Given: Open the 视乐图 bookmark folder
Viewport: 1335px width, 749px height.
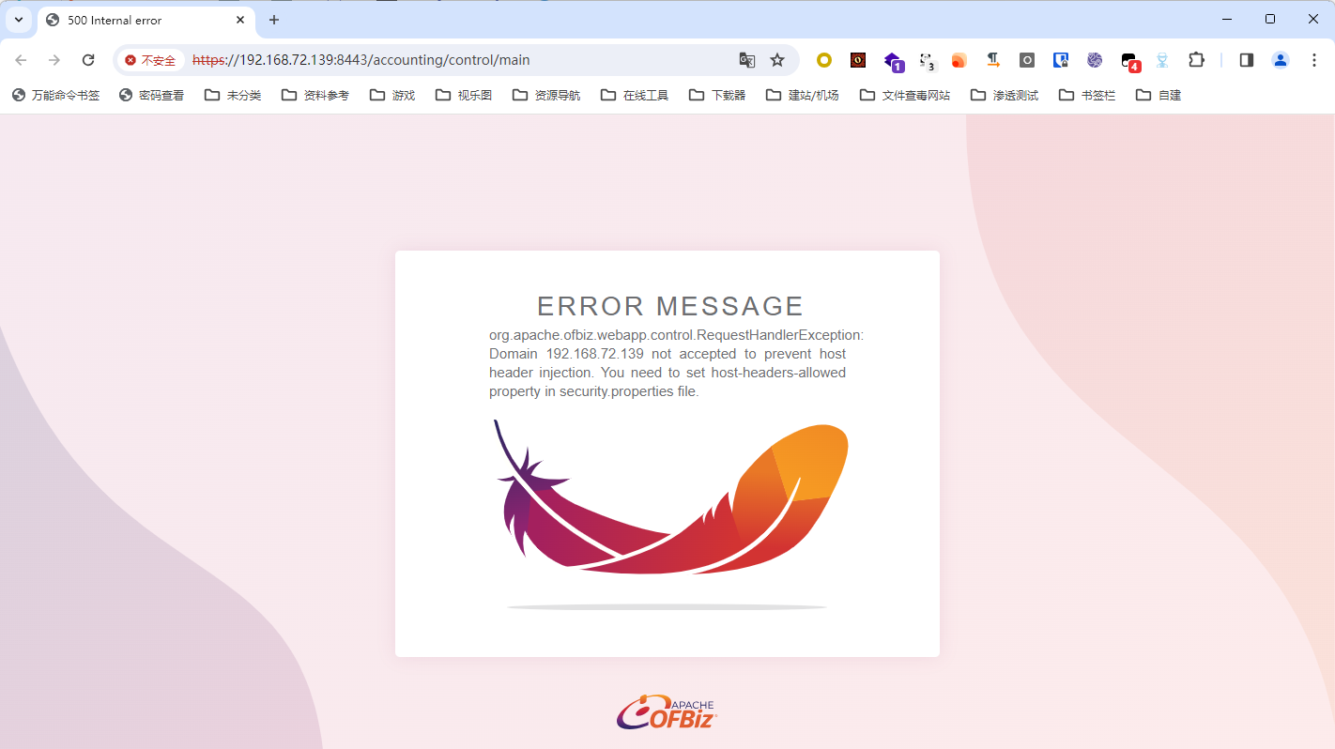Looking at the screenshot, I should [x=464, y=95].
